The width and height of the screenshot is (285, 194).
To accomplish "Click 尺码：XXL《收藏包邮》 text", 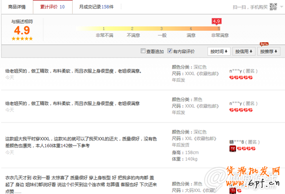I will (194, 138).
